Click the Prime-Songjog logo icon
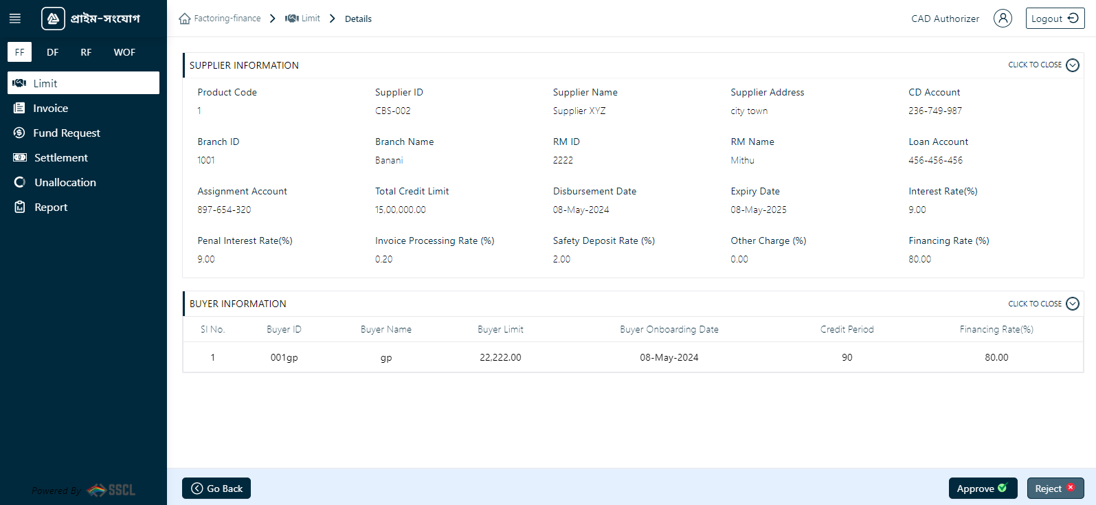This screenshot has height=505, width=1096. [x=53, y=19]
